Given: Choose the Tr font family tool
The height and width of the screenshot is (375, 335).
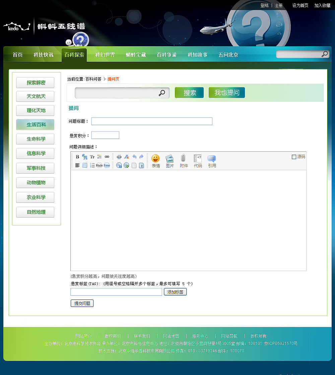Looking at the screenshot, I should 92,157.
